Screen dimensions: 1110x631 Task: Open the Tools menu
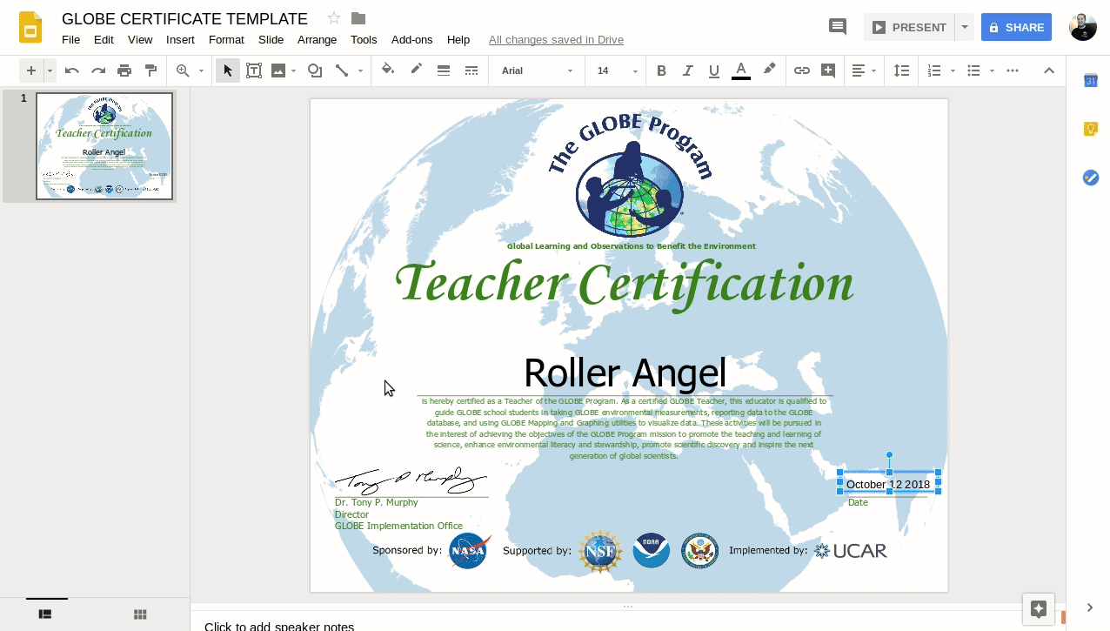(x=364, y=39)
